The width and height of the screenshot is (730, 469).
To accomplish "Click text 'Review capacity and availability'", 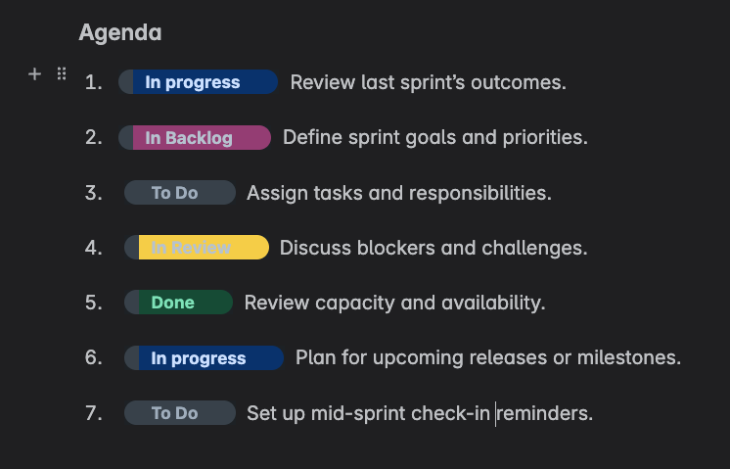I will point(394,303).
